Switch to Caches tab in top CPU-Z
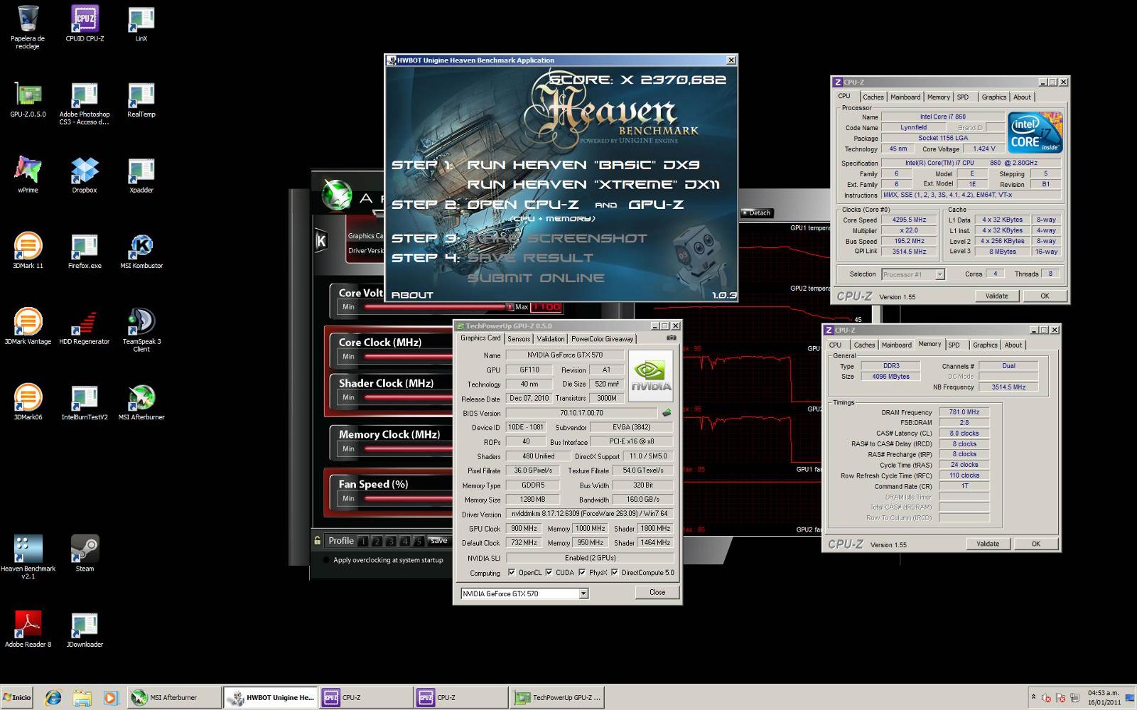This screenshot has height=710, width=1137. 873,97
